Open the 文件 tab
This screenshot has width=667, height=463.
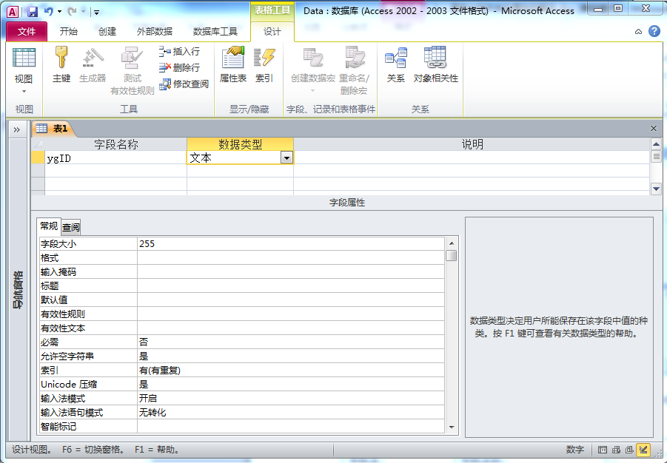coord(27,32)
